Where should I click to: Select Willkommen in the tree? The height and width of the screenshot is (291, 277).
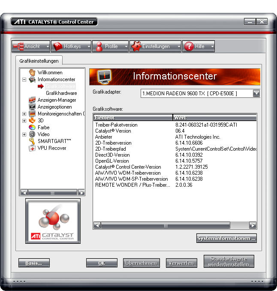pyautogui.click(x=50, y=73)
